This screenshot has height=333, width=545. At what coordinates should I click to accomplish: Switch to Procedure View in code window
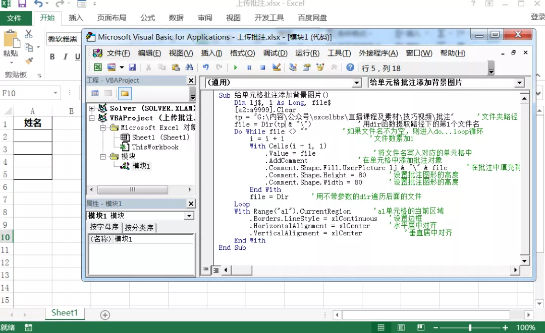click(x=206, y=270)
